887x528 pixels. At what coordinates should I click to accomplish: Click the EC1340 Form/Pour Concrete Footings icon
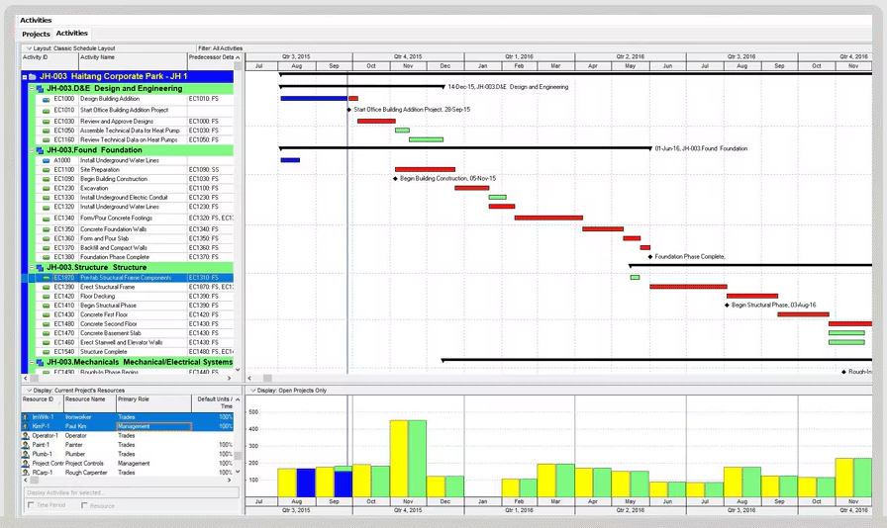[x=47, y=219]
